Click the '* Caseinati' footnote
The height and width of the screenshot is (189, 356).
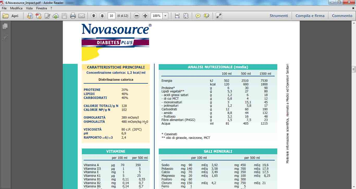169,134
